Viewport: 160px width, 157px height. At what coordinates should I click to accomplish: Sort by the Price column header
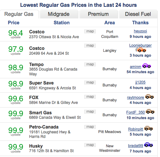(14, 23)
